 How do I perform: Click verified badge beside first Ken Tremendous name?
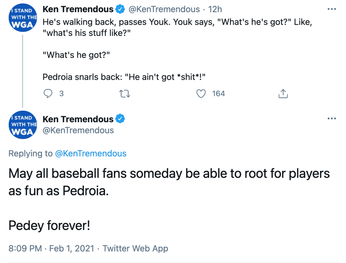click(120, 9)
